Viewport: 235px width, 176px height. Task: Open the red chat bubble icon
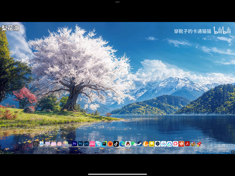click(175, 144)
